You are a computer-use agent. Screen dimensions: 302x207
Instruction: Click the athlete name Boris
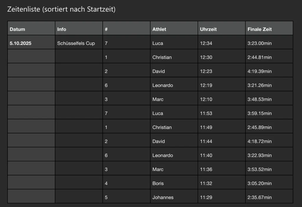point(158,184)
